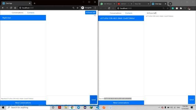The height and width of the screenshot is (110, 196).
Task: Send the message in the left window
Action: [x=93, y=100]
